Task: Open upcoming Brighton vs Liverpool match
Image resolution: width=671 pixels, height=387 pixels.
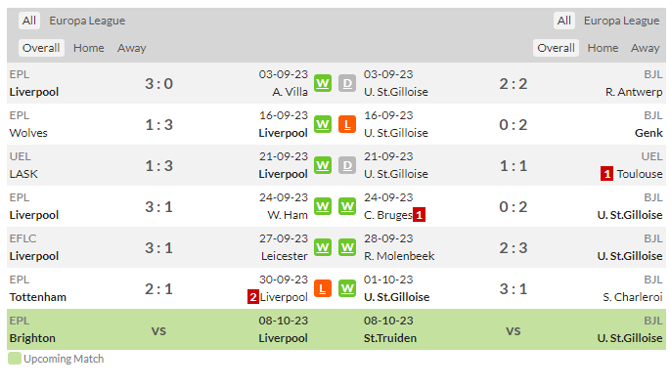Action: click(158, 329)
